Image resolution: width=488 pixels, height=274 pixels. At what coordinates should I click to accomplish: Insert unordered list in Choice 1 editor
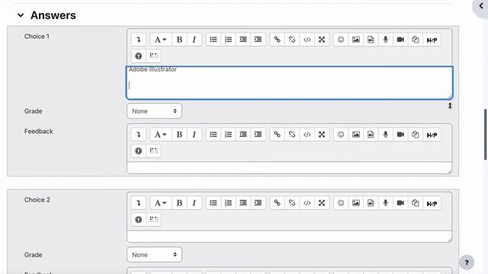tap(213, 40)
